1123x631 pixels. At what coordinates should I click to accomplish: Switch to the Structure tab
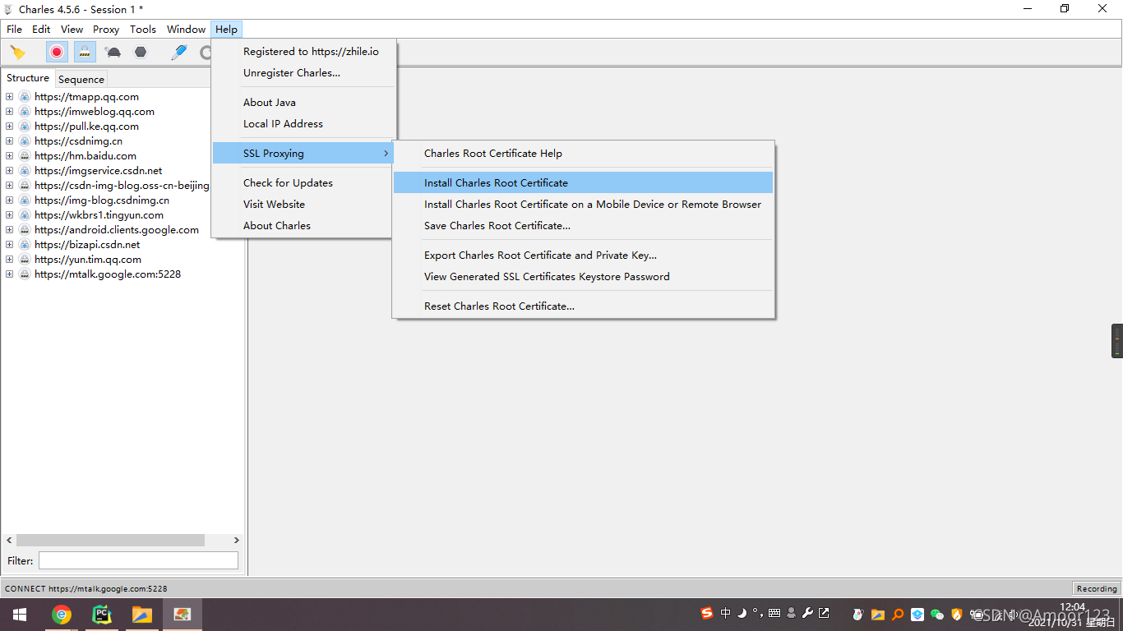tap(28, 78)
